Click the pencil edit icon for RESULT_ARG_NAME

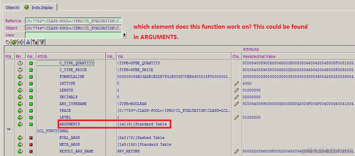[x=237, y=151]
